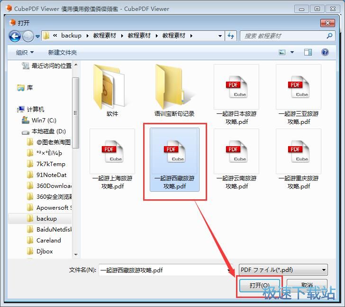Image resolution: width=345 pixels, height=307 pixels.
Task: Click the navigation pane scrollbar thumb
Action: click(75, 113)
